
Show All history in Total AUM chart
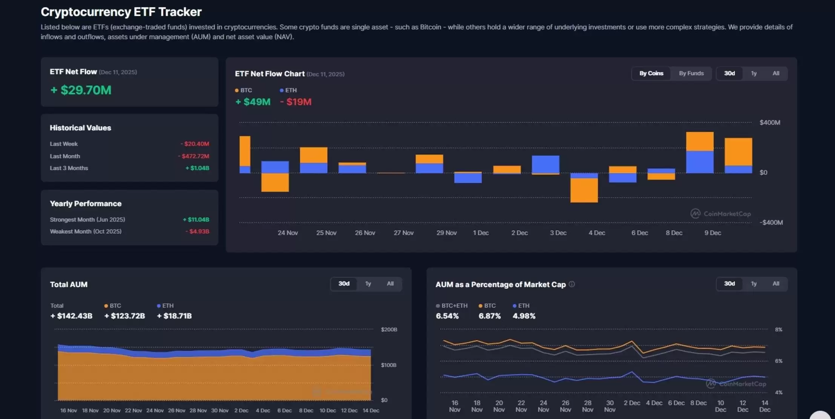[390, 284]
